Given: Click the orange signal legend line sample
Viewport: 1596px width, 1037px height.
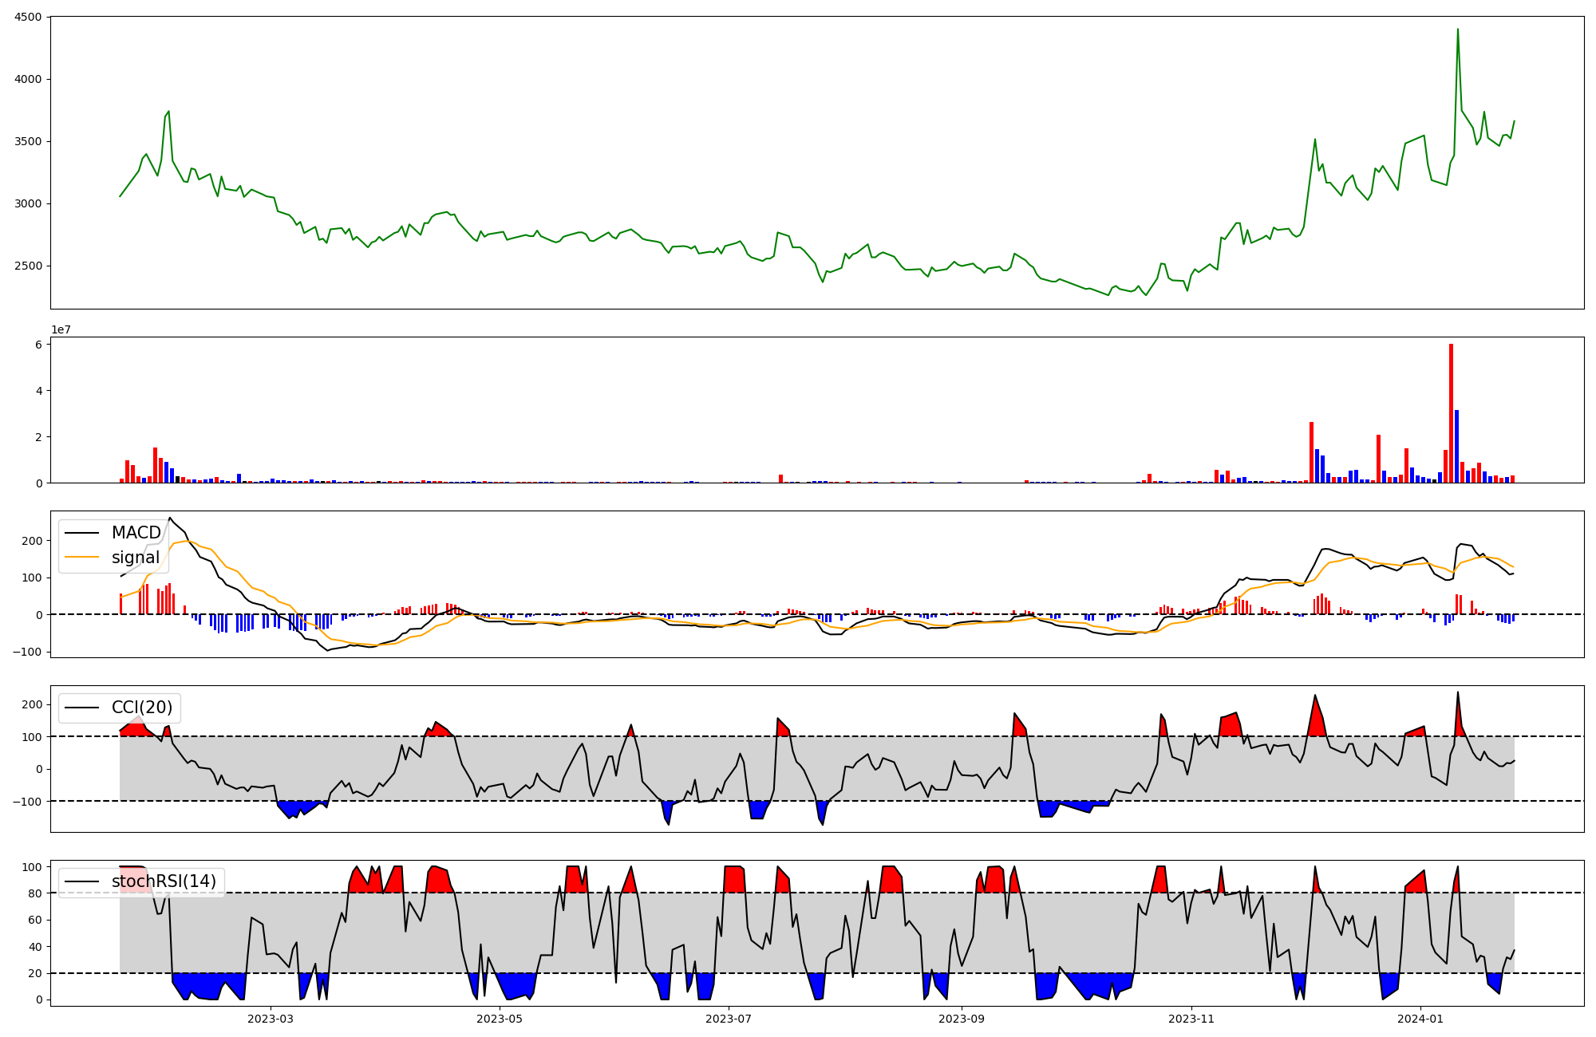Looking at the screenshot, I should point(81,558).
